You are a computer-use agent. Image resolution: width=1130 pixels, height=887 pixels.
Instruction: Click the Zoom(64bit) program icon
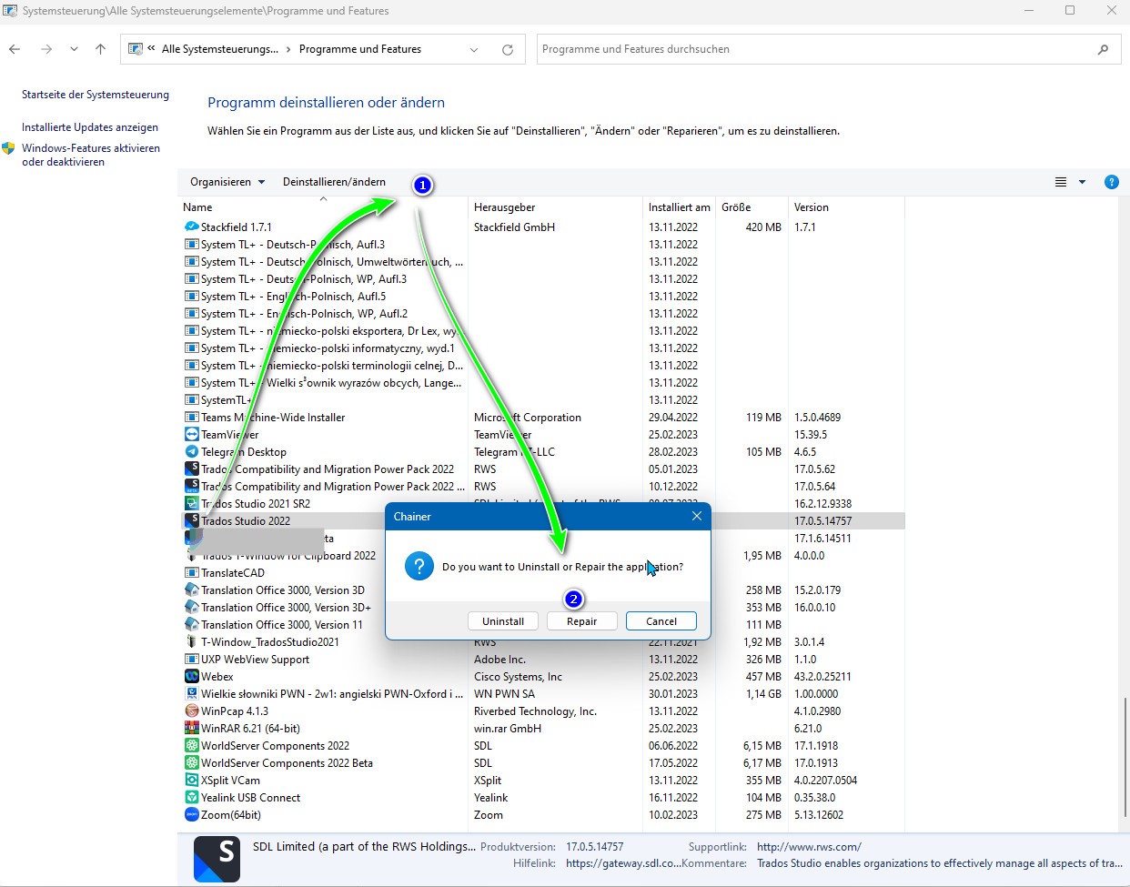pyautogui.click(x=191, y=815)
